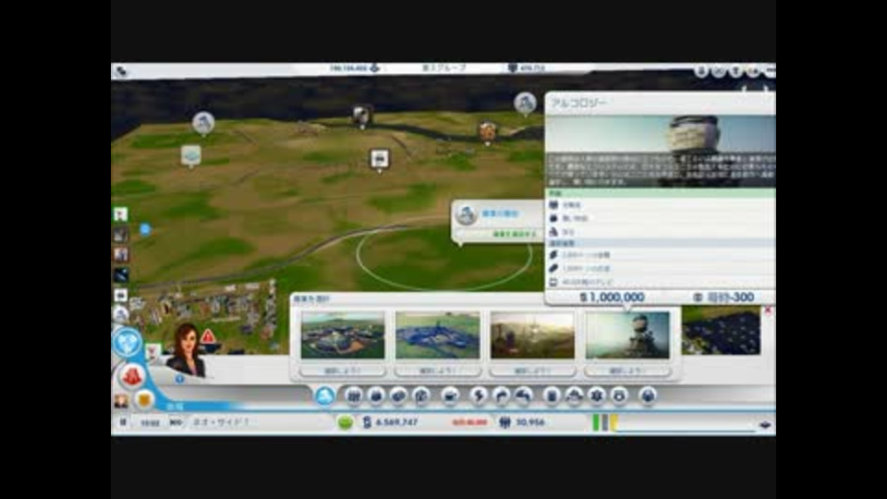This screenshot has height=499, width=887.
Task: Click the green happiness face icon
Action: pyautogui.click(x=345, y=422)
